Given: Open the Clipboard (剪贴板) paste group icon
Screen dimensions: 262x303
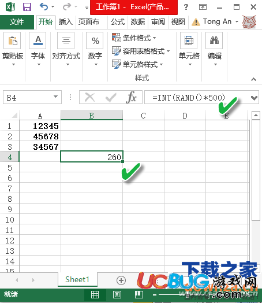Looking at the screenshot, I should pos(12,40).
